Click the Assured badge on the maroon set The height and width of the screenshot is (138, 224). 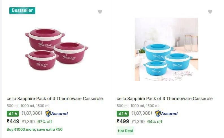57,113
